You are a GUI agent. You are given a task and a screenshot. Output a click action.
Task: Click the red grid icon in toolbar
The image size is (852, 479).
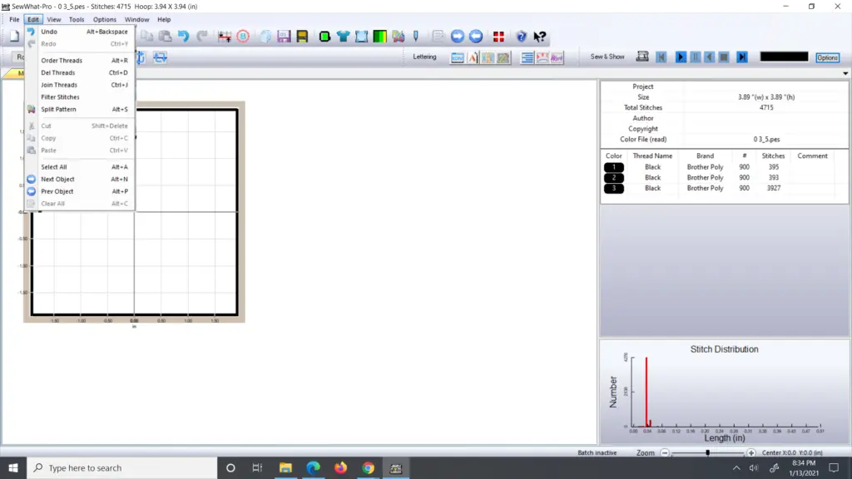tap(498, 37)
